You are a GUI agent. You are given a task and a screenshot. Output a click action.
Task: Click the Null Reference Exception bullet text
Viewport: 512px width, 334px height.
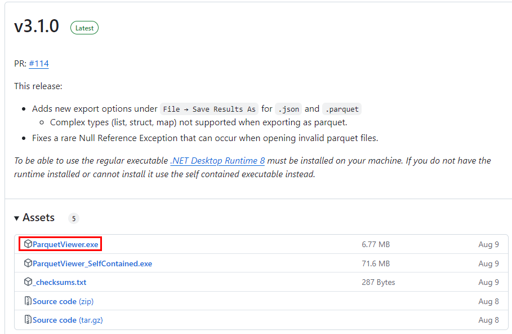click(204, 138)
